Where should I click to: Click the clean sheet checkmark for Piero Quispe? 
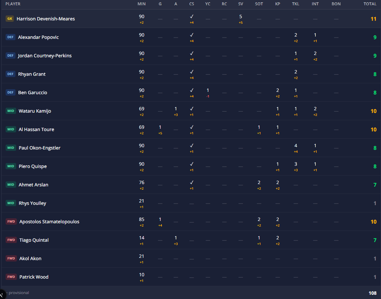tap(192, 164)
